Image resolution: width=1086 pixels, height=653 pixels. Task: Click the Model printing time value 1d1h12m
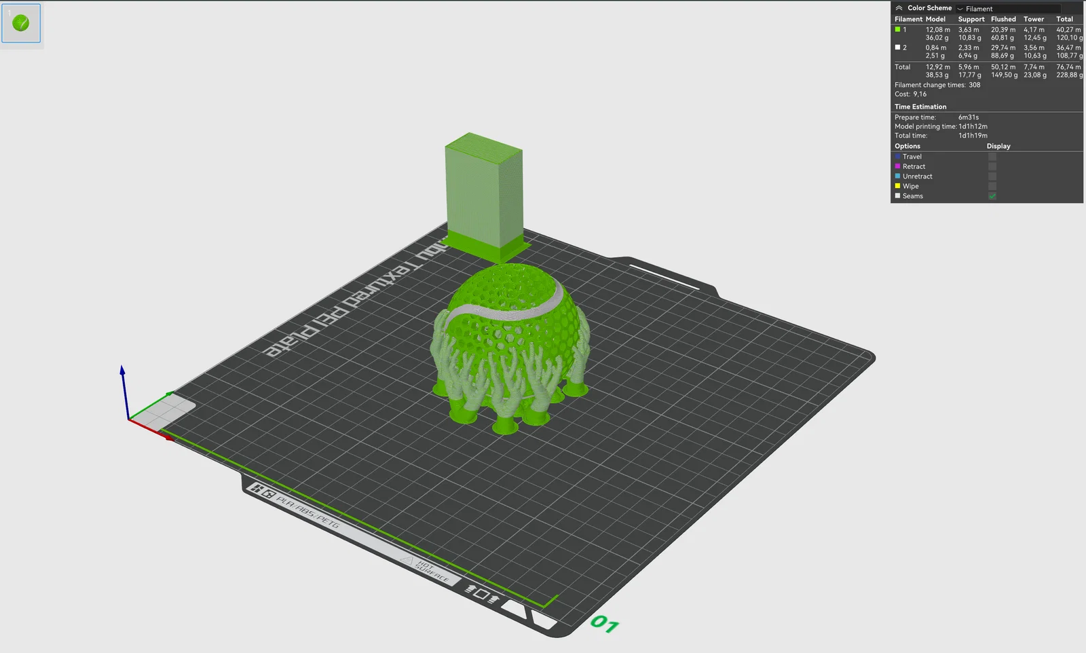coord(973,127)
